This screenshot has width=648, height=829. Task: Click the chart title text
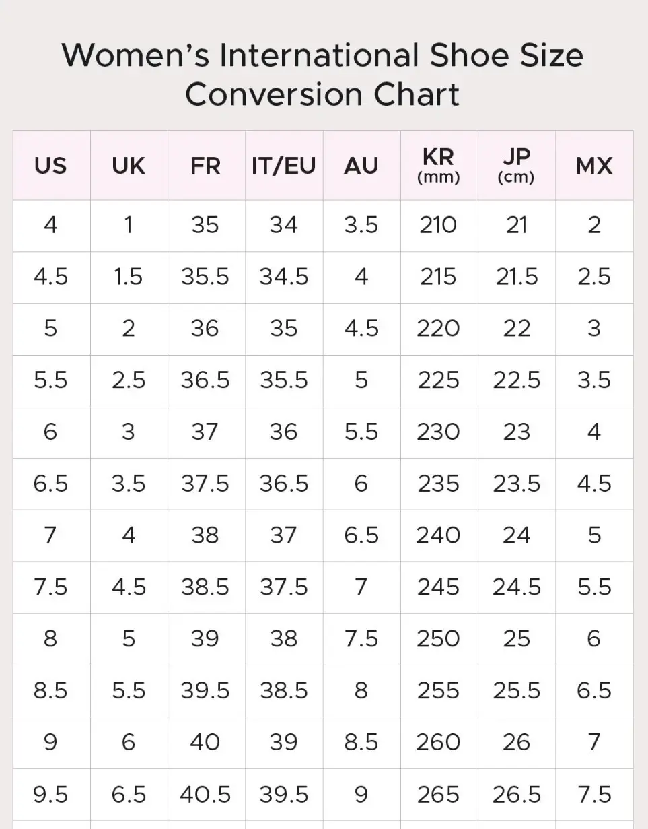[323, 74]
